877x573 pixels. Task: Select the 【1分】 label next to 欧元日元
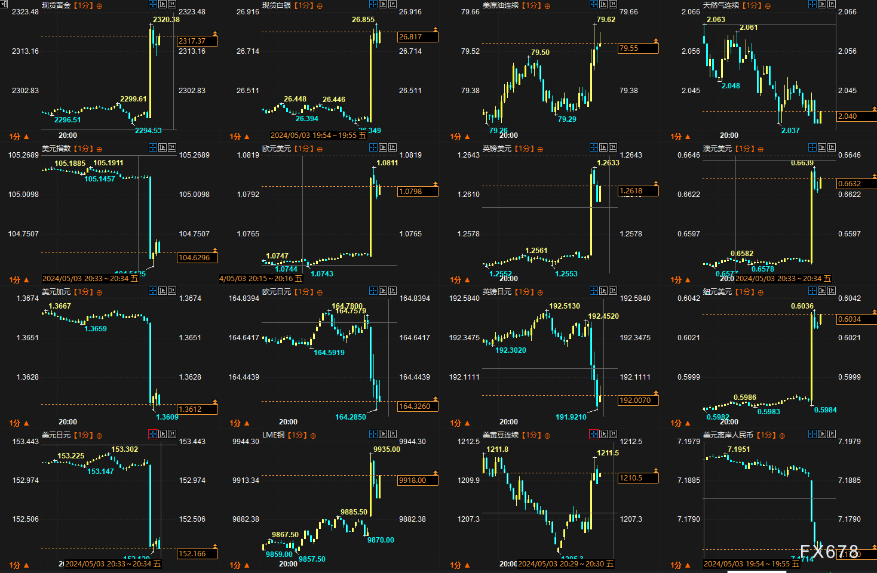pos(303,292)
